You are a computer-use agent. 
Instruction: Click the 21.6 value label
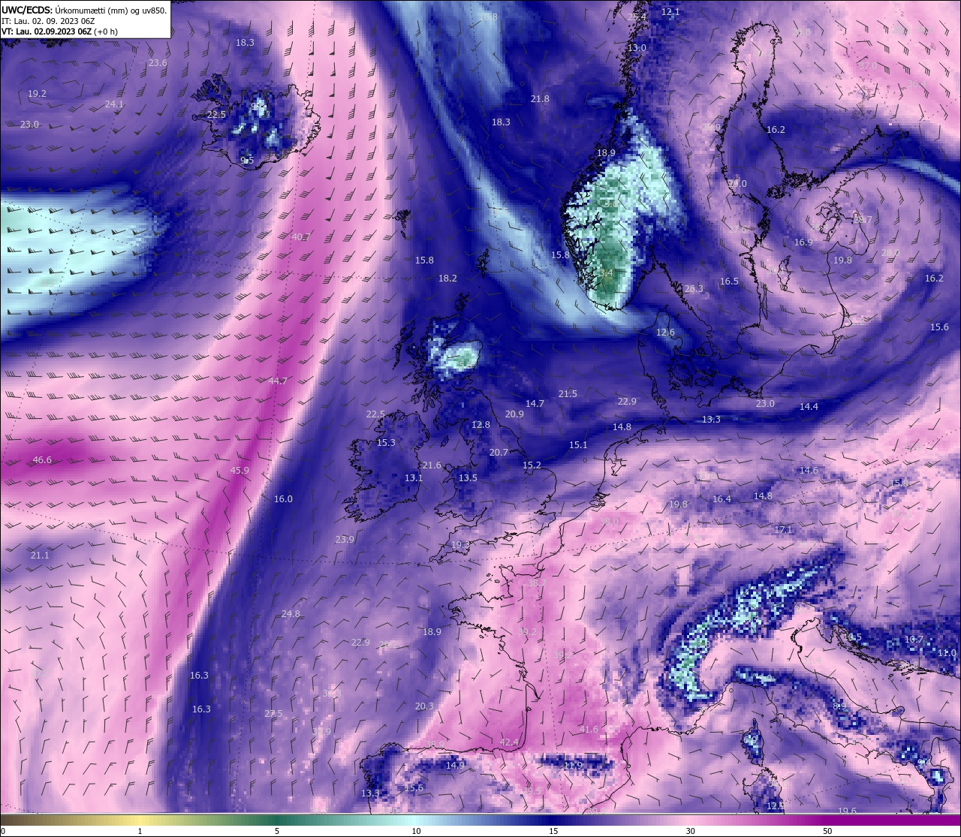tap(432, 466)
